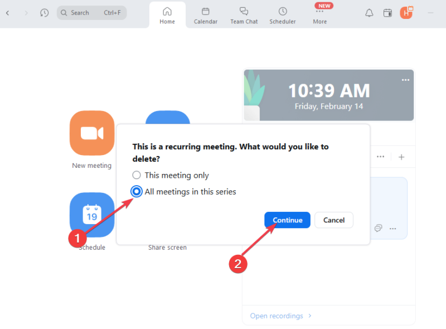Open the clock history icon in the top bar
This screenshot has height=329, width=446.
pyautogui.click(x=44, y=12)
